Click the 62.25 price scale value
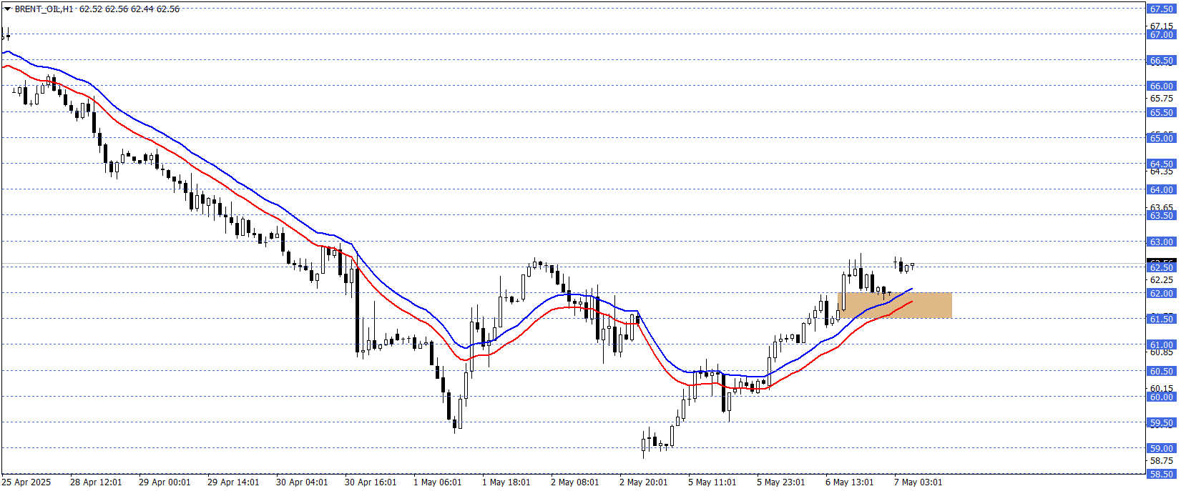Image resolution: width=1181 pixels, height=491 pixels. 1162,279
